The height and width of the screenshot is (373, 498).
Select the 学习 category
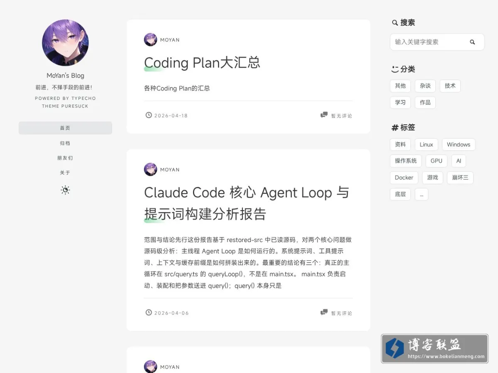pos(400,102)
